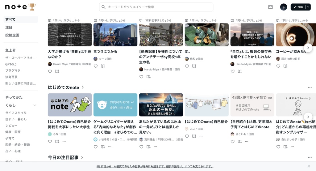Open more options on らな's post

pyautogui.click(x=64, y=142)
